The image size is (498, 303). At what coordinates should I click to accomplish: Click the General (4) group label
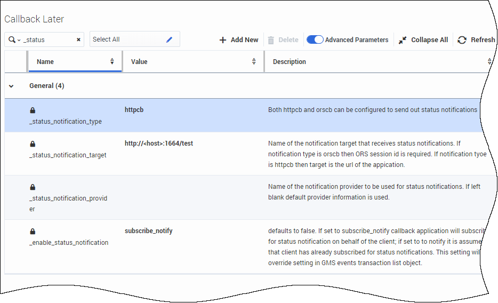(x=47, y=86)
